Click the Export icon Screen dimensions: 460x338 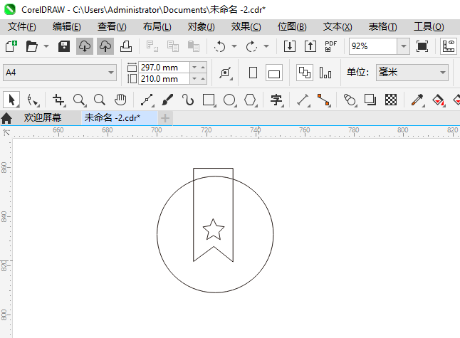pos(310,46)
